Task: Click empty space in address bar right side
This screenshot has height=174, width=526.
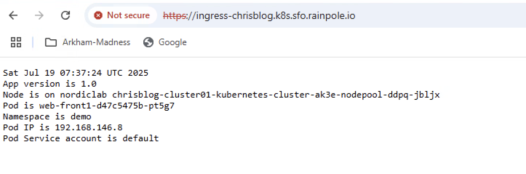Action: point(437,16)
